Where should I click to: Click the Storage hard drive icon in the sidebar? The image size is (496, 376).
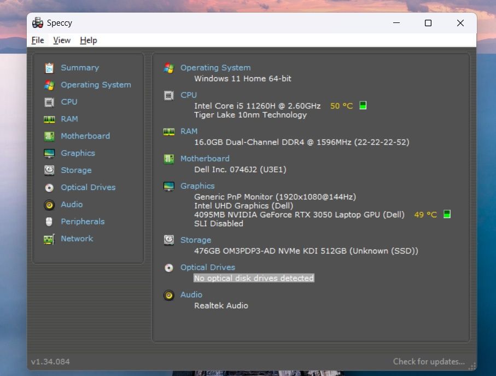click(49, 170)
